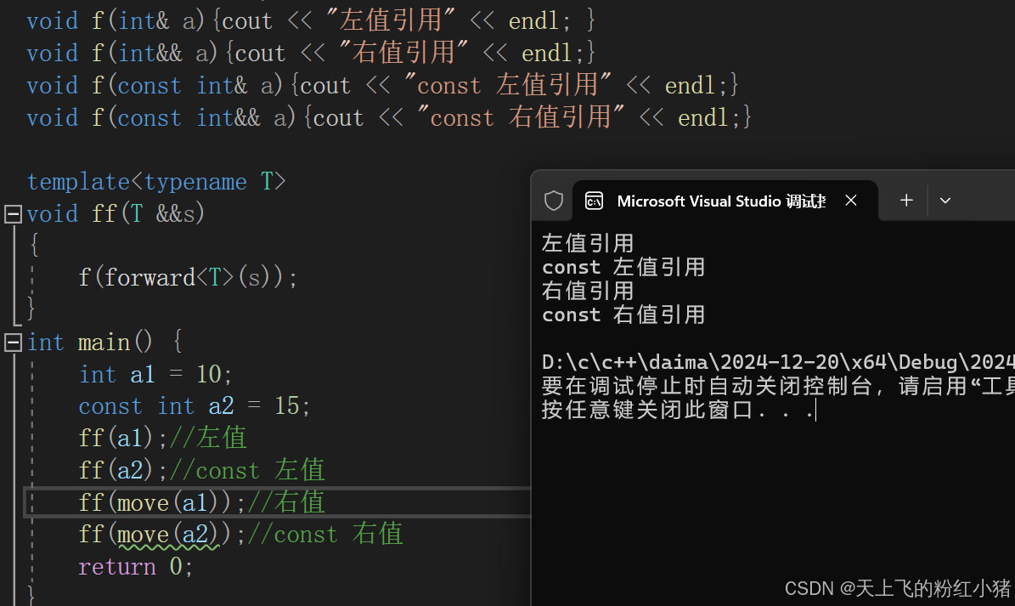
Task: Click the first console output line '左值引用'
Action: (x=588, y=243)
